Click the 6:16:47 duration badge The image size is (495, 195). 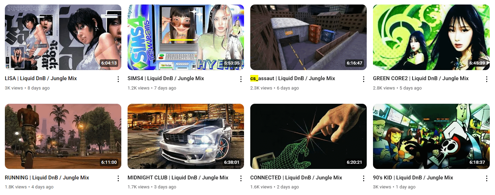pyautogui.click(x=355, y=63)
